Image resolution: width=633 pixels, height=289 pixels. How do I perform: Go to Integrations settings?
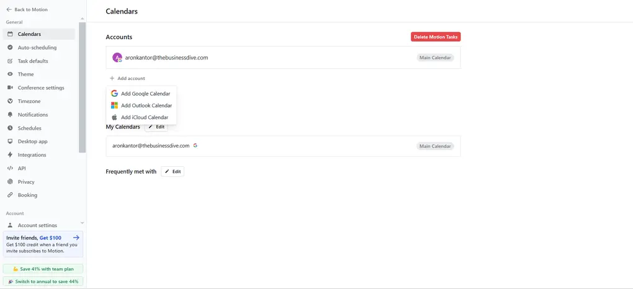click(x=38, y=155)
